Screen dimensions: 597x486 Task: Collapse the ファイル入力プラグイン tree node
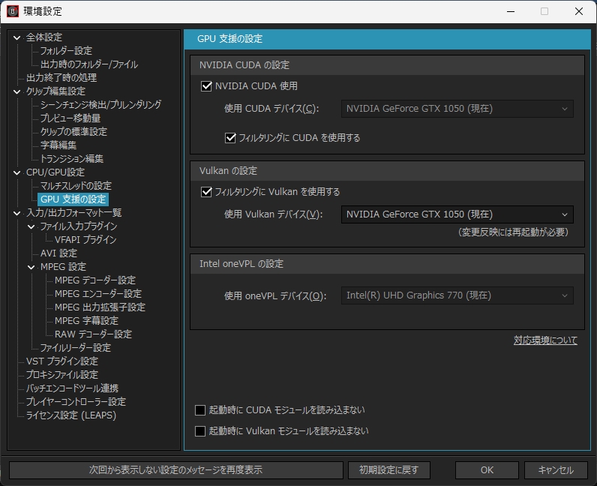tap(31, 226)
